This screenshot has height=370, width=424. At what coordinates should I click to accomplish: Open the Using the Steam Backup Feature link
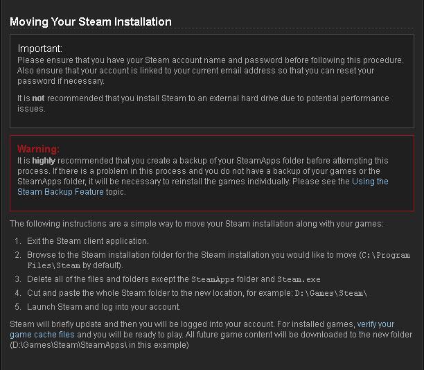click(x=370, y=182)
